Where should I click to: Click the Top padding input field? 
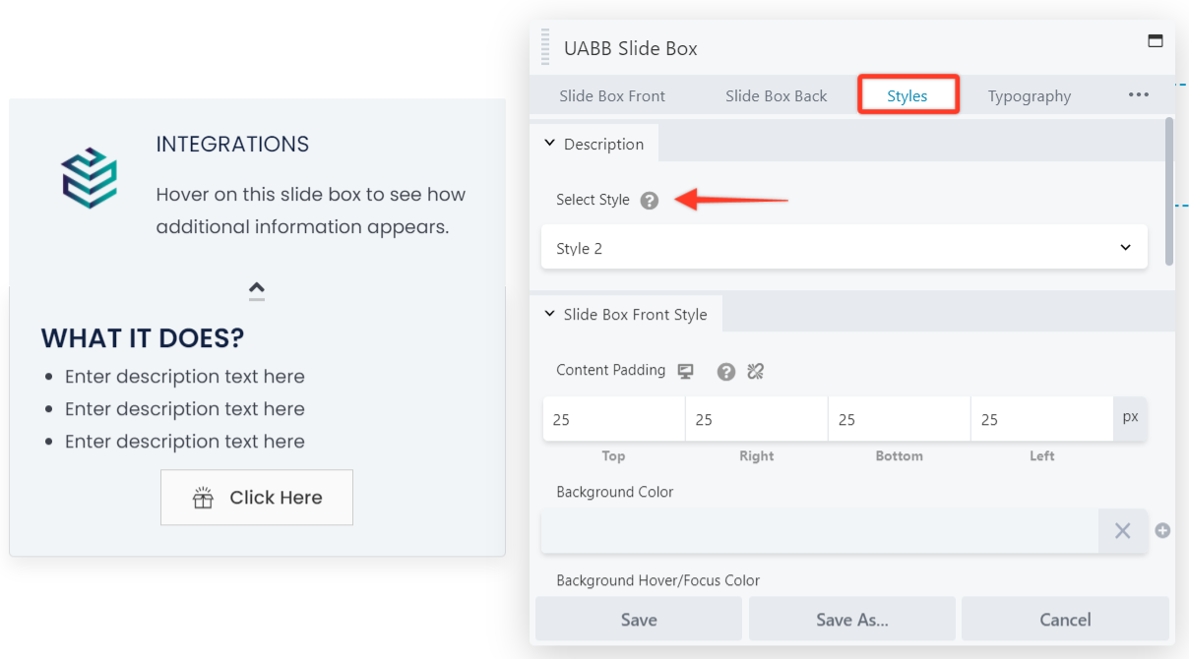pos(613,420)
